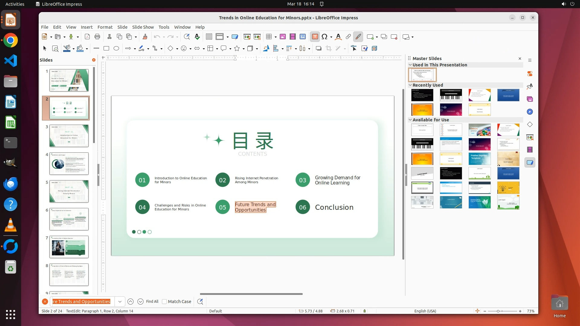580x326 pixels.
Task: Open the Format menu
Action: click(105, 27)
